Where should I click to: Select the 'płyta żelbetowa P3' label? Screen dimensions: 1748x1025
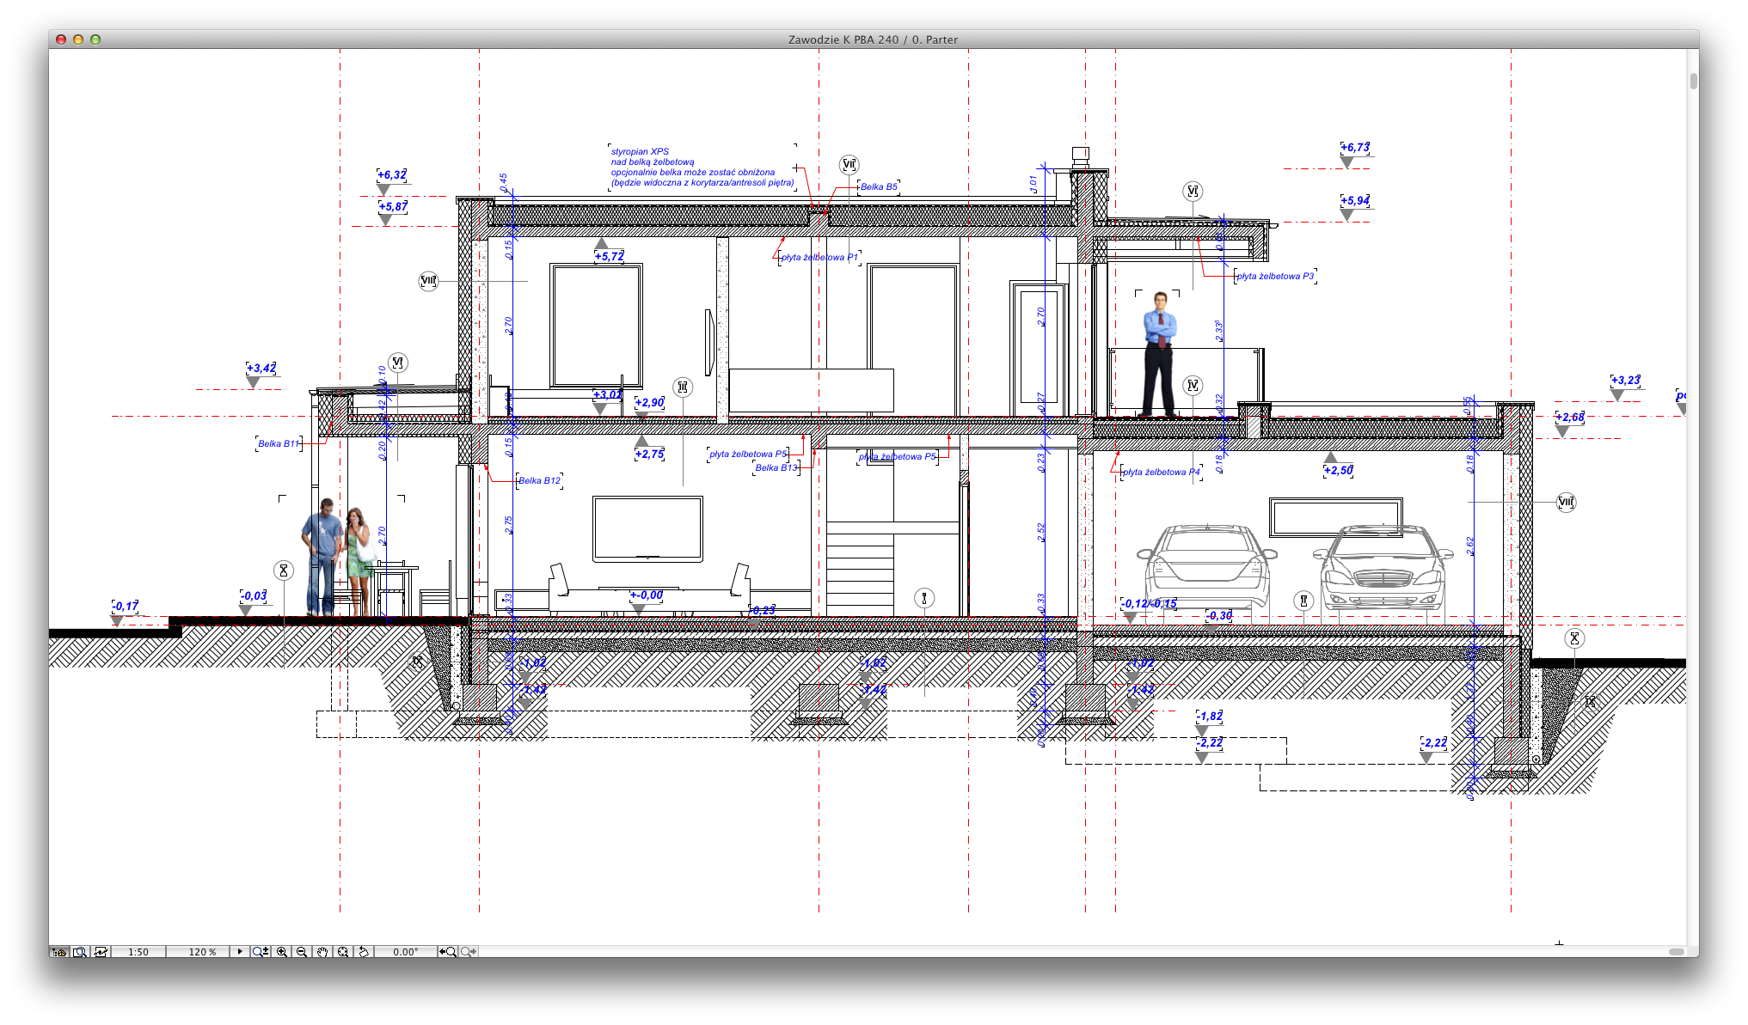pos(1275,276)
